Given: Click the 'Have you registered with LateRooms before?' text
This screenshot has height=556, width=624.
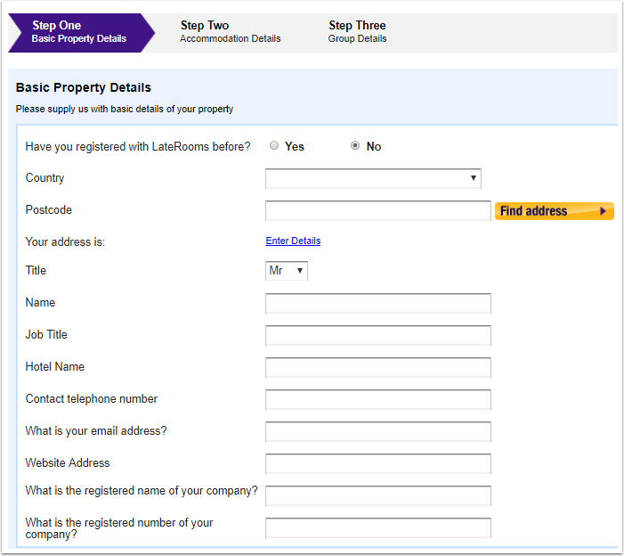Looking at the screenshot, I should point(138,146).
